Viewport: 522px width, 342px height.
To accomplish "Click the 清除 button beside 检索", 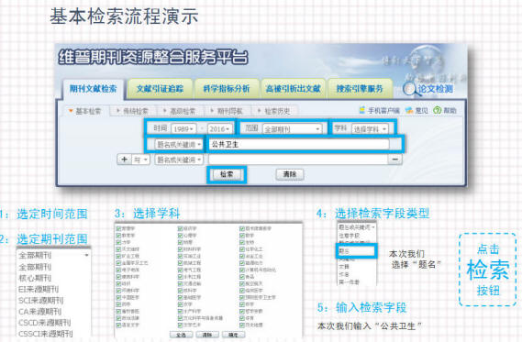I will 290,174.
